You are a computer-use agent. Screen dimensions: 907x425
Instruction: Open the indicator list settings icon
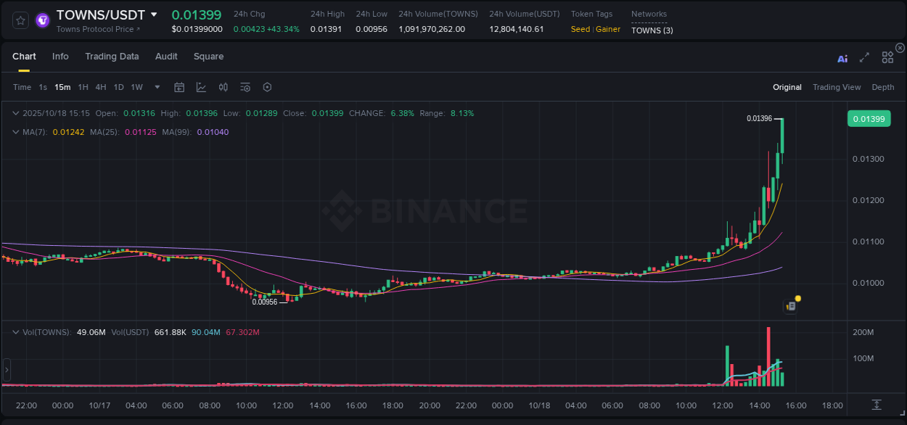[x=245, y=87]
